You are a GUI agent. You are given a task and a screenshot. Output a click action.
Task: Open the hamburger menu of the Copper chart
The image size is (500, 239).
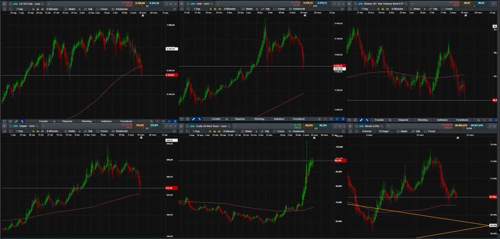[4, 126]
